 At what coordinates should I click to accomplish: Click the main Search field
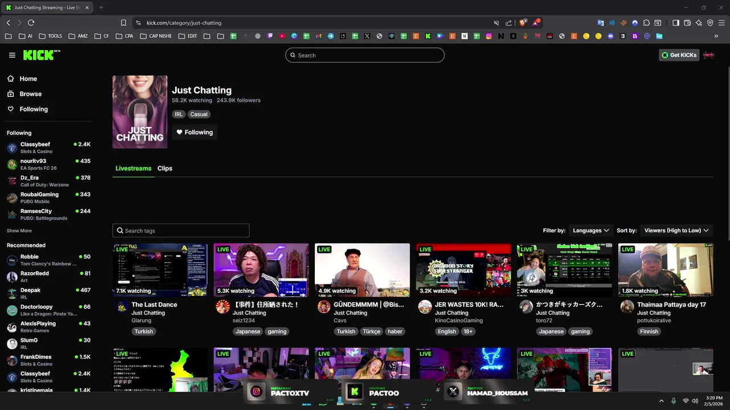tap(365, 55)
